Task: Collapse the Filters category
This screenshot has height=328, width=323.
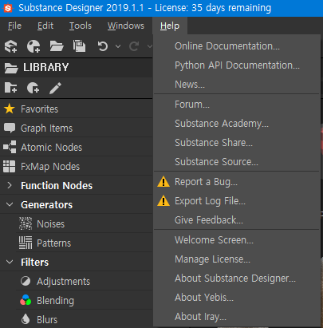Action: (x=10, y=262)
